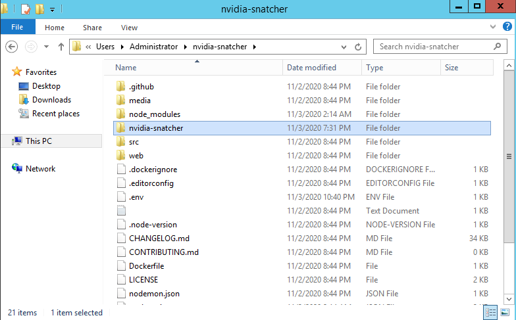
Task: Click the 11/3/2020 10:40 PM date cell
Action: 321,197
